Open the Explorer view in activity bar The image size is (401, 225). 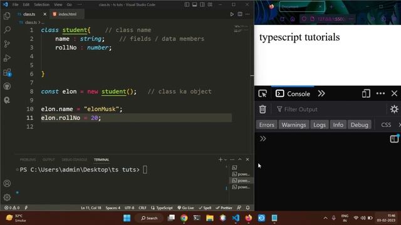point(7,16)
